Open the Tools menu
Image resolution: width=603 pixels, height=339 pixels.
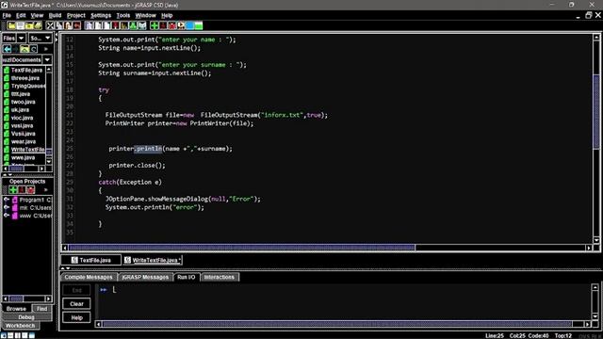click(123, 15)
